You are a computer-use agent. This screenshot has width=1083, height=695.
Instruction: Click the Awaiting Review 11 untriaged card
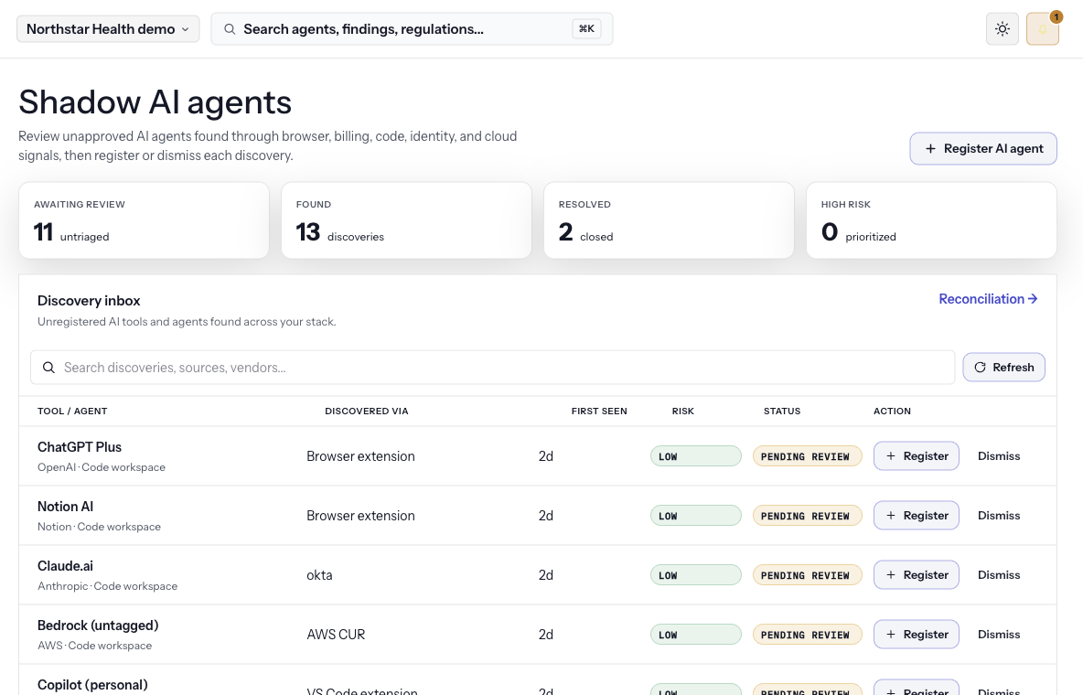point(144,220)
